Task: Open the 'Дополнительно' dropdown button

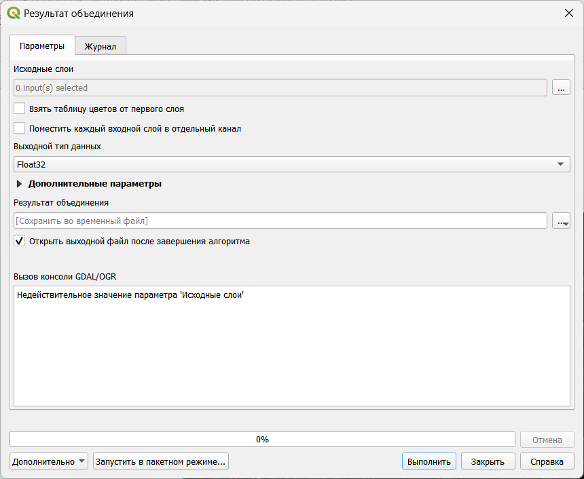Action: 50,461
